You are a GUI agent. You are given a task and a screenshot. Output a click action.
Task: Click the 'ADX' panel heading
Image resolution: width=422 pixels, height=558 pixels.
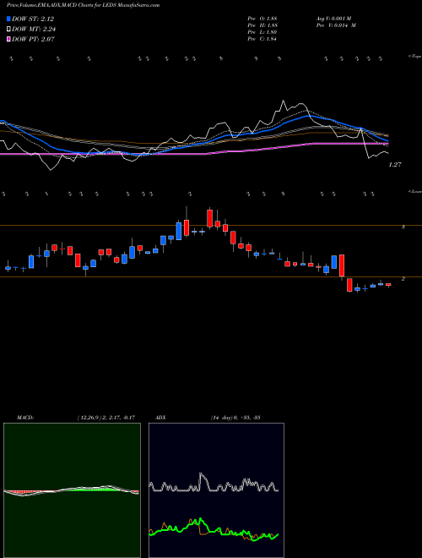click(x=160, y=418)
